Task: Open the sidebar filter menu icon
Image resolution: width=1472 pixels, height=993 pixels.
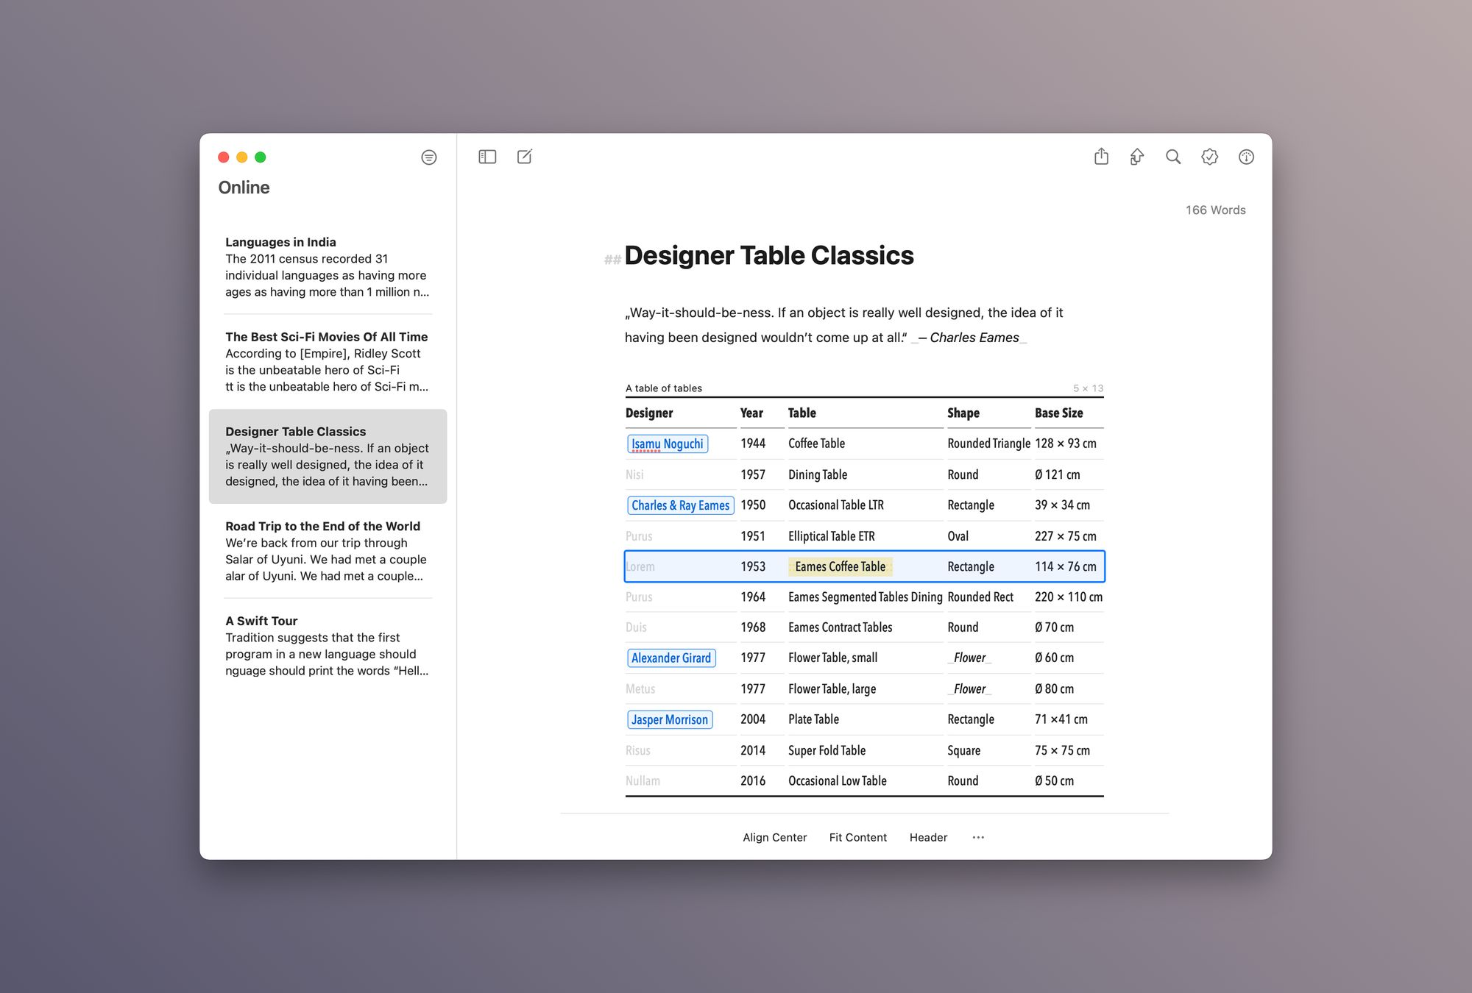Action: point(429,157)
